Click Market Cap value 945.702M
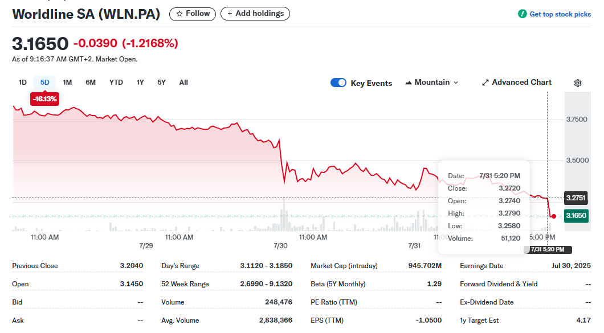 coord(425,266)
